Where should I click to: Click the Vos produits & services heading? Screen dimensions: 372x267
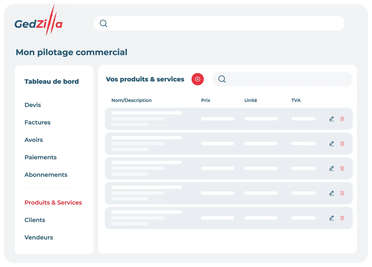(145, 79)
